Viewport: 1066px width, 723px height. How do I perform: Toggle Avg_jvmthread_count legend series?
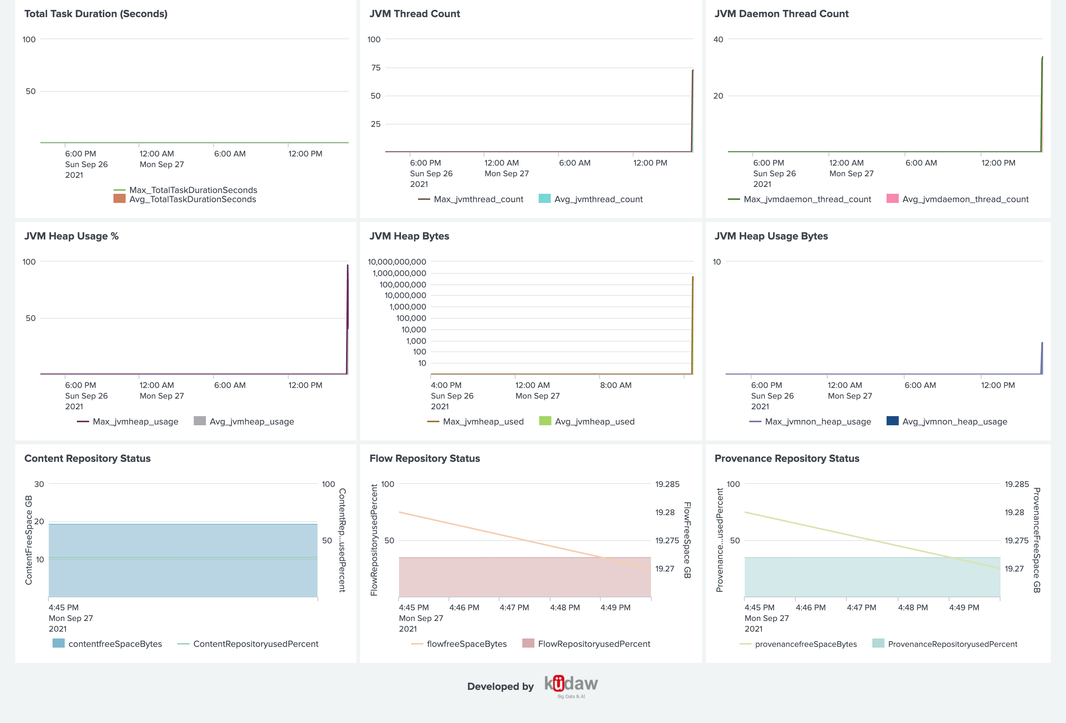point(591,199)
